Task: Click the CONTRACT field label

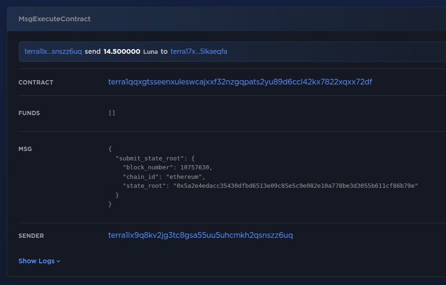Action: coord(36,83)
